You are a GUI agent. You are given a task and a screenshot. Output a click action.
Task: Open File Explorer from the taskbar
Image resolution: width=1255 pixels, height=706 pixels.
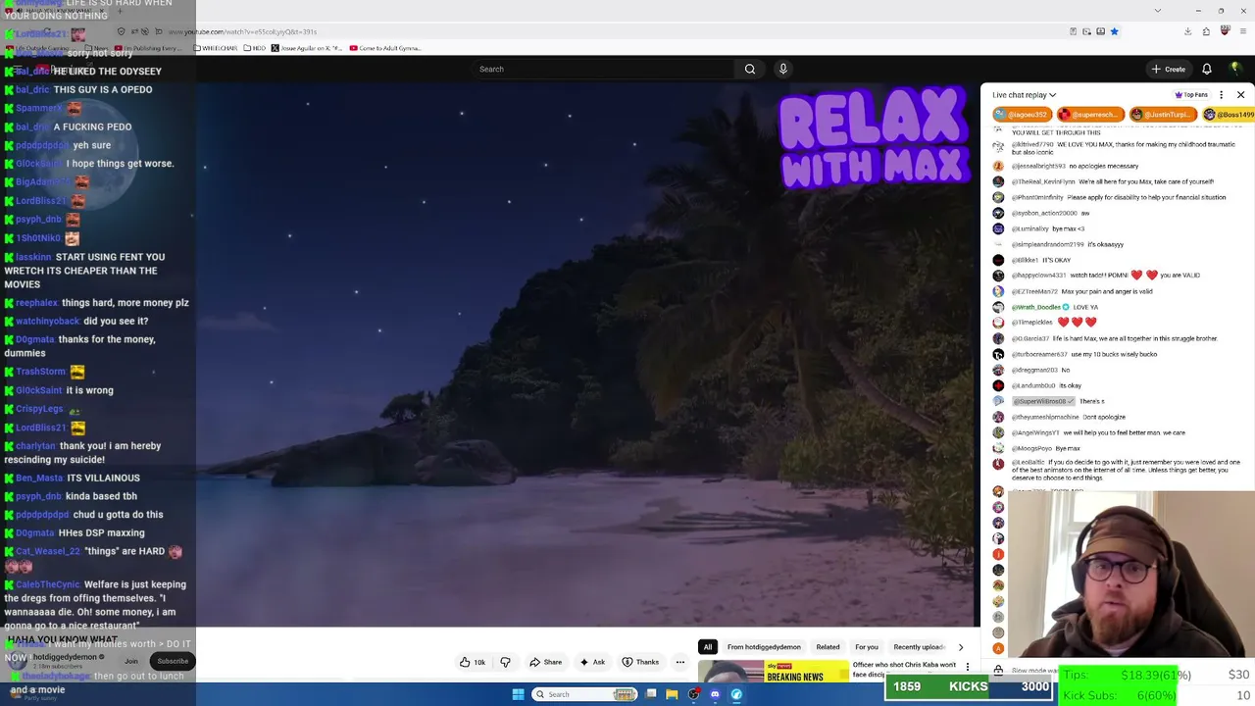(x=672, y=694)
